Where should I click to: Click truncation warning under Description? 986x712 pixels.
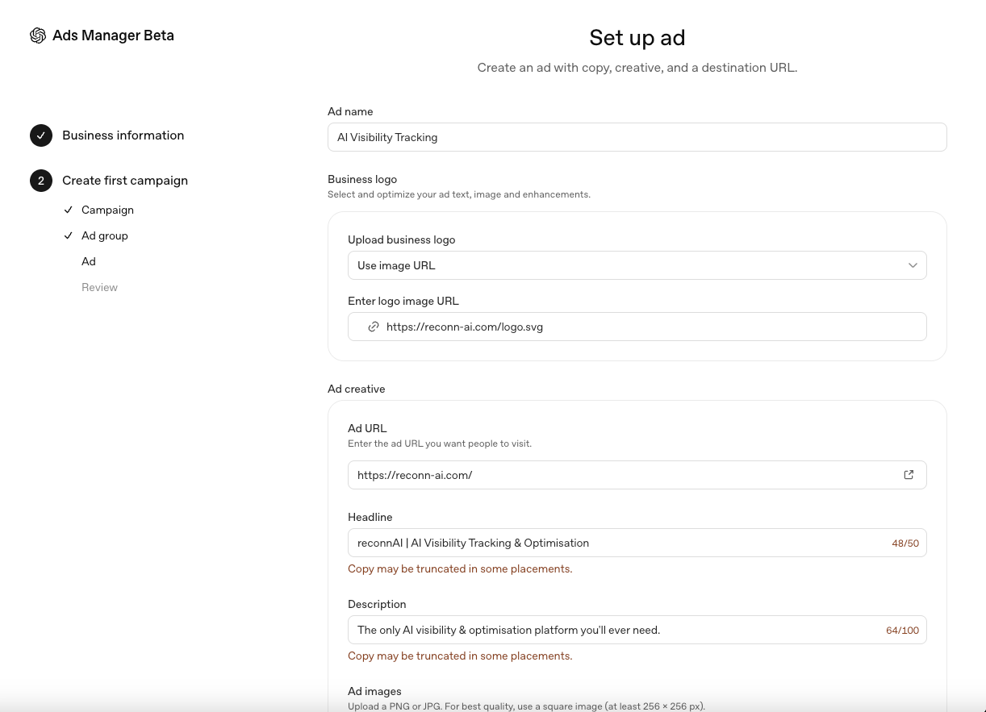click(460, 656)
